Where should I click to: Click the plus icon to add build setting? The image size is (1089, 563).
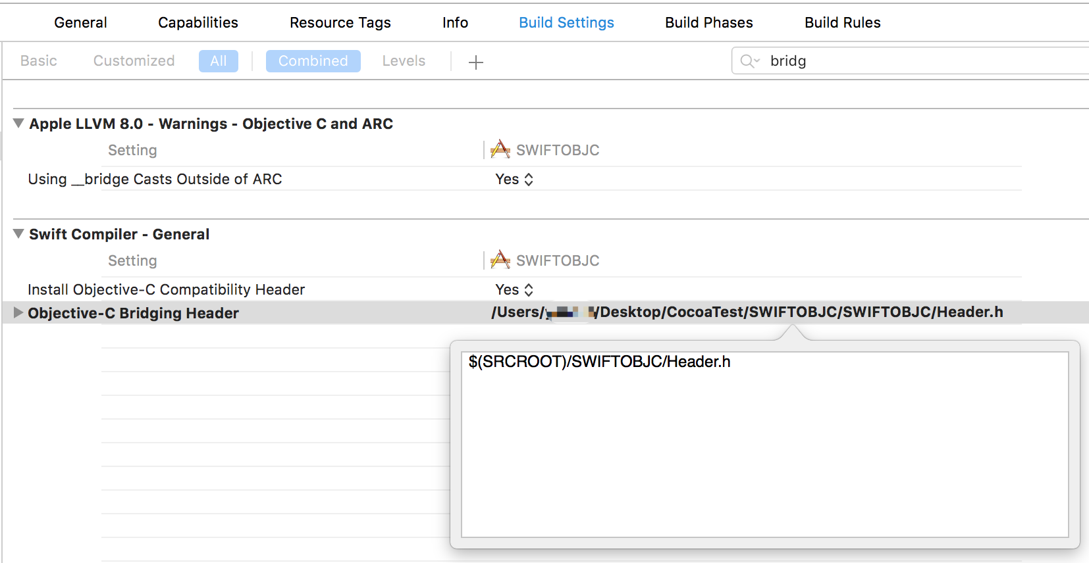pyautogui.click(x=475, y=62)
